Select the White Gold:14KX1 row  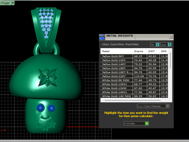tap(134, 92)
